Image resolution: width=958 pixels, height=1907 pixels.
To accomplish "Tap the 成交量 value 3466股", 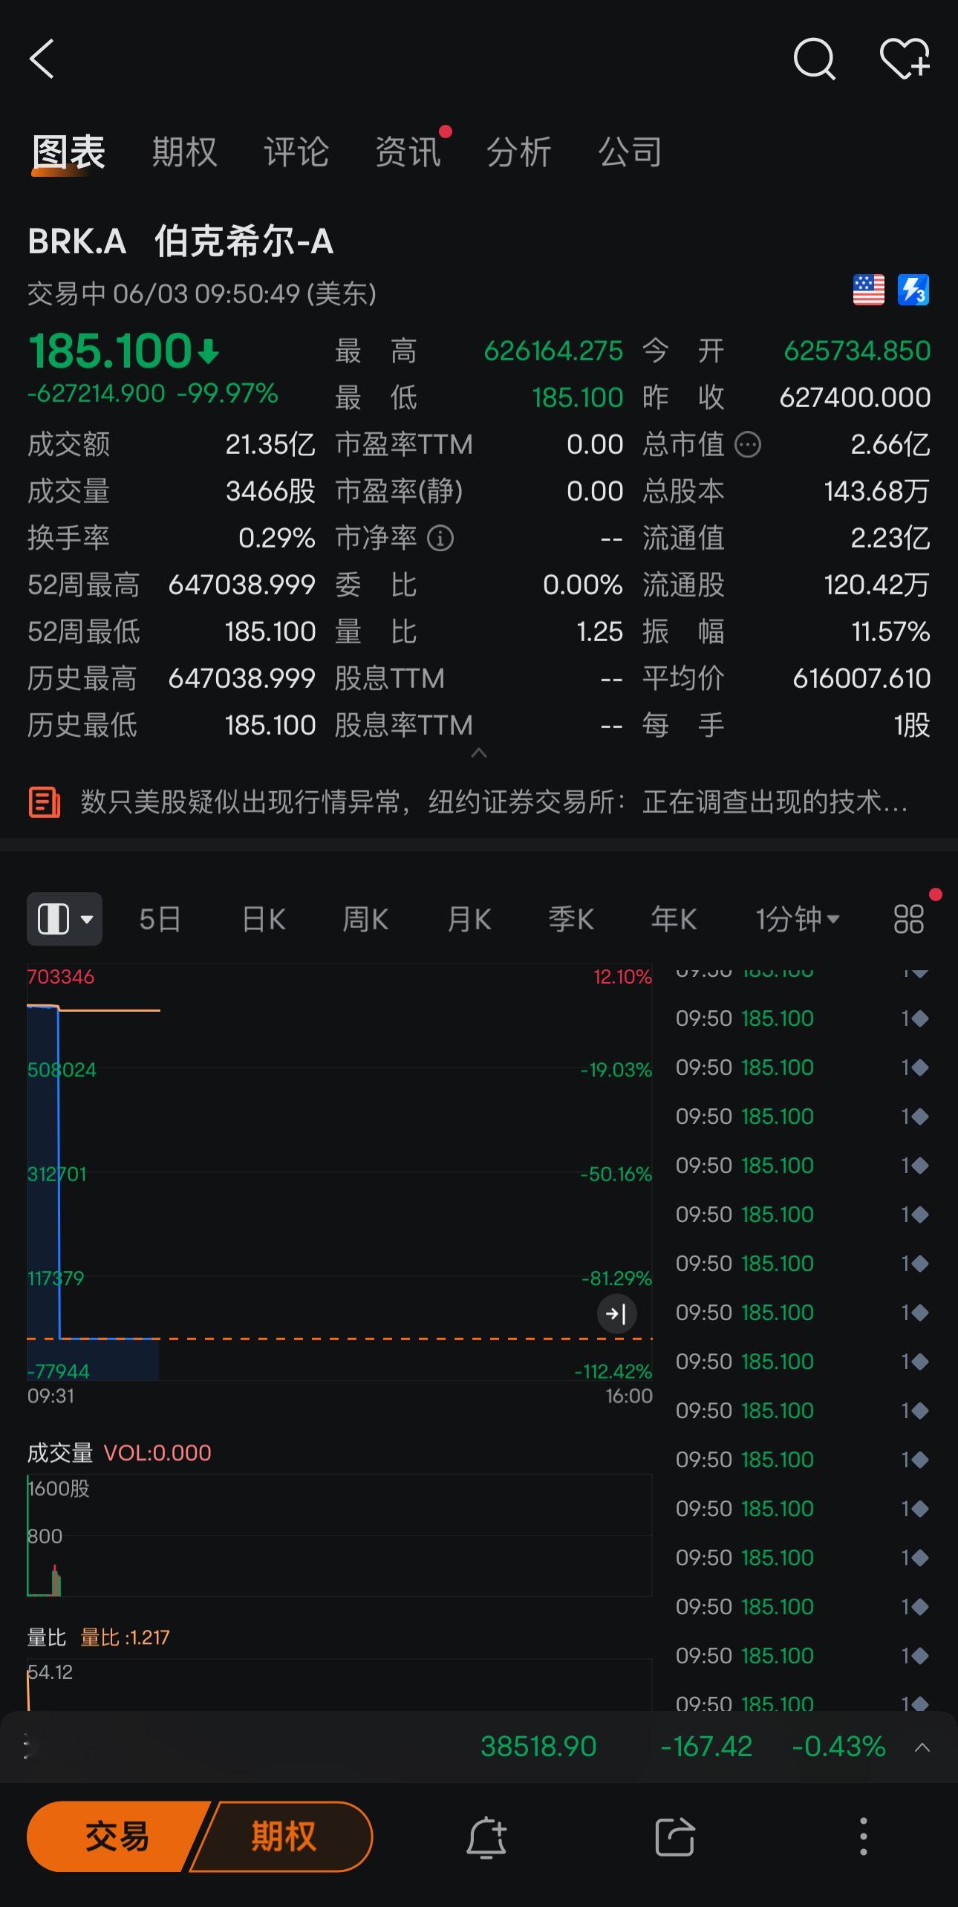I will [270, 492].
